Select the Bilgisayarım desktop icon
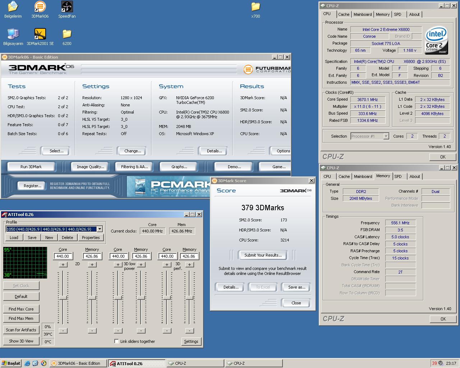 (13, 37)
